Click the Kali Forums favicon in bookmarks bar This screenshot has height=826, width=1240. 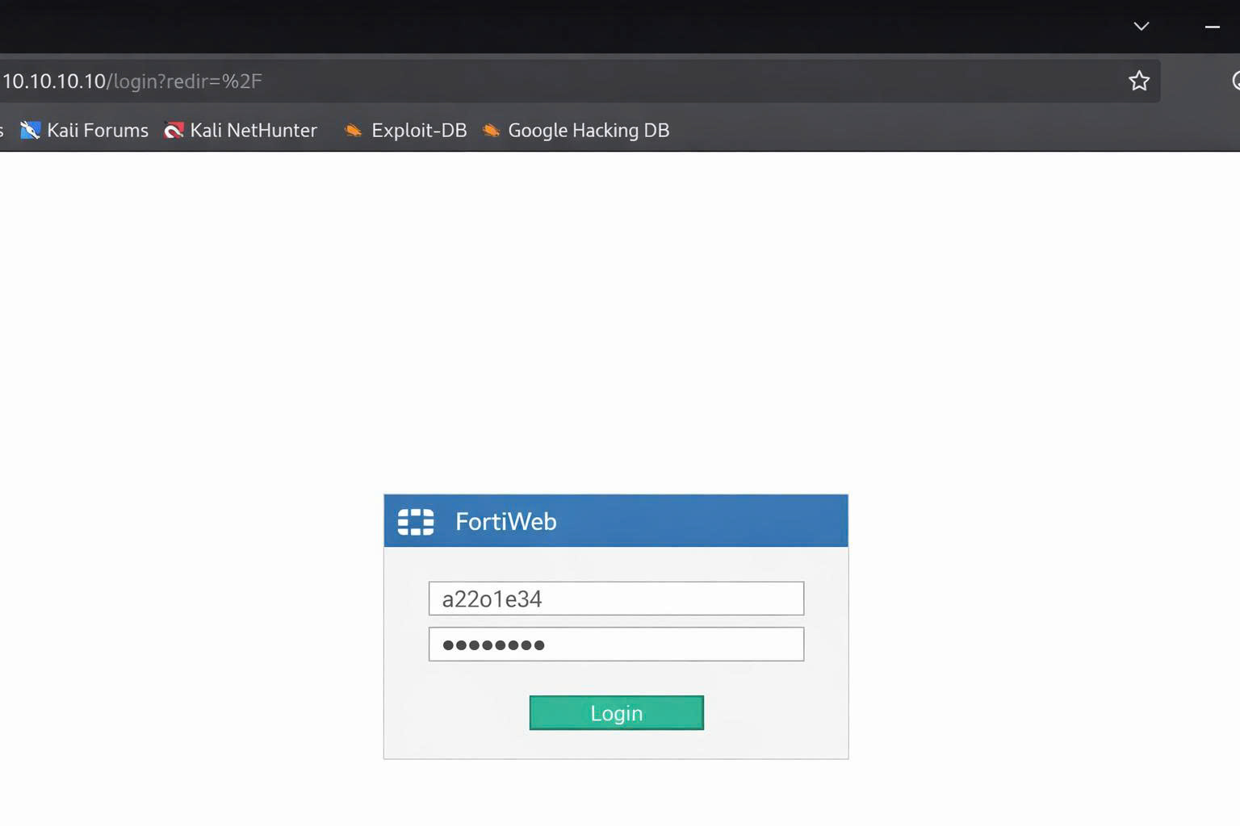coord(31,130)
